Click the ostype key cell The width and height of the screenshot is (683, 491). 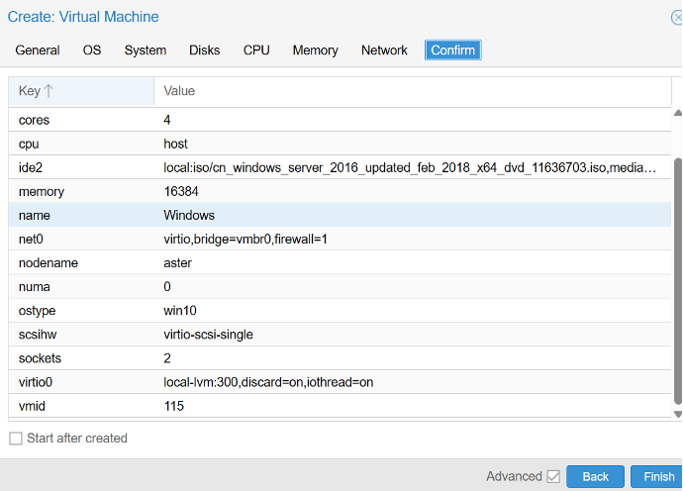pos(81,311)
